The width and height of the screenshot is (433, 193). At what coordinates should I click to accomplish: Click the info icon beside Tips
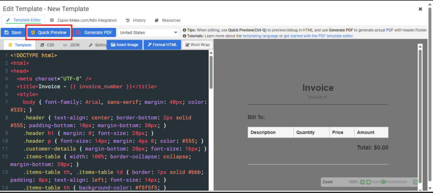point(184,30)
